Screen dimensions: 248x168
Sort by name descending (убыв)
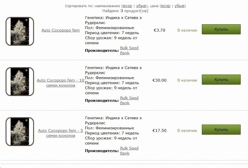[141, 6]
